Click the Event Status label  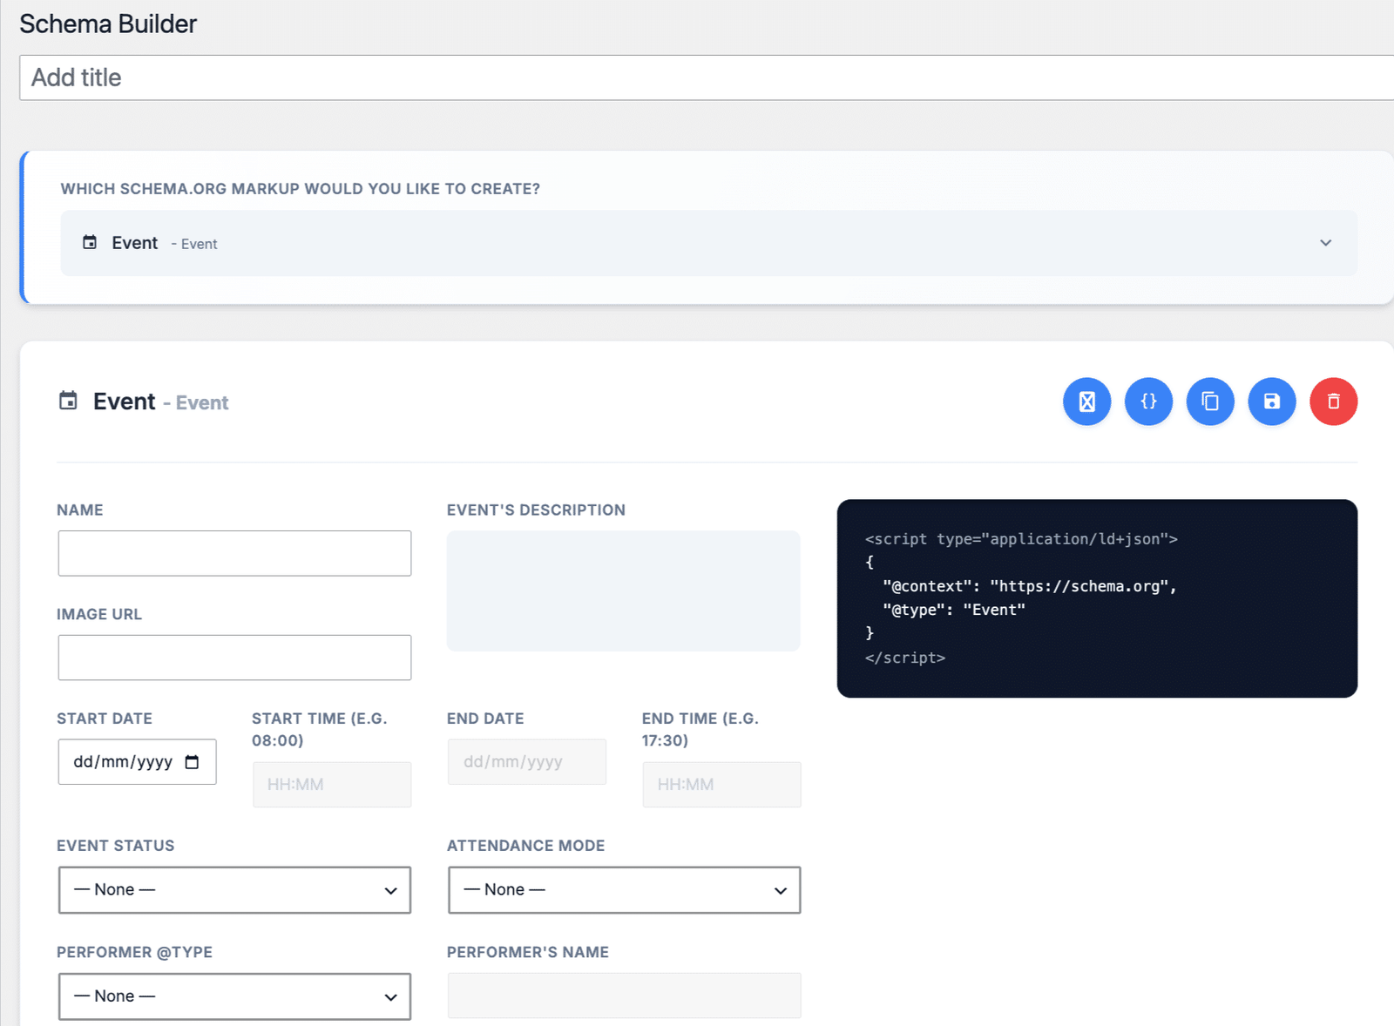click(x=116, y=846)
